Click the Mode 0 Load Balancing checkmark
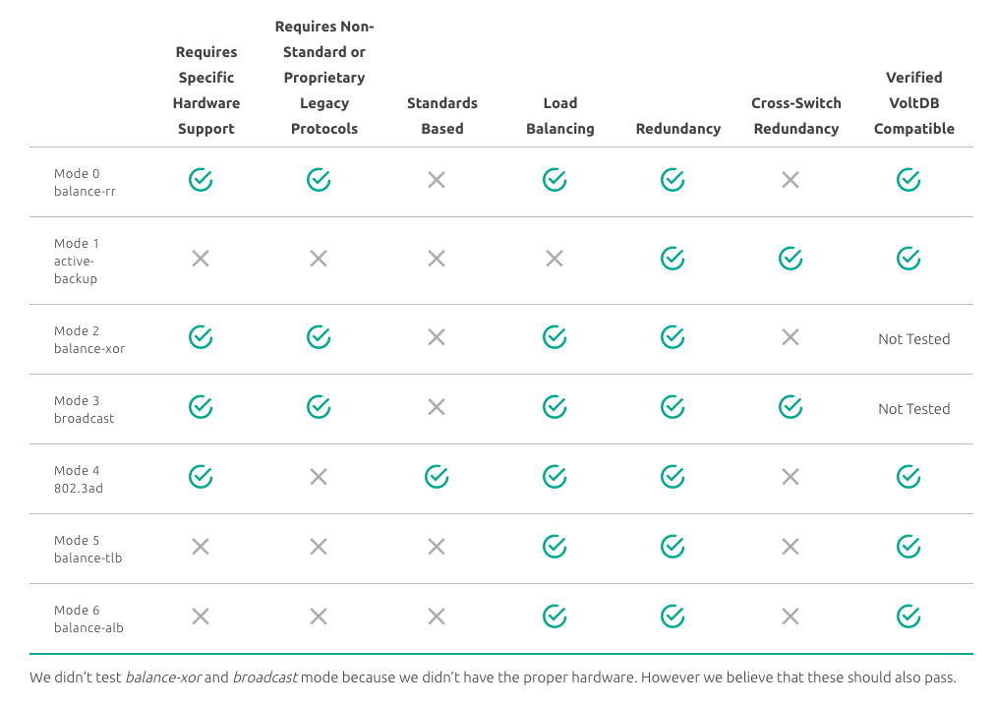Viewport: 995px width, 705px height. coord(555,180)
